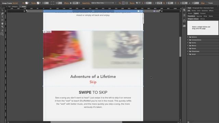219x123 pixels.
Task: Open the States panel tab
Action: click(211, 16)
